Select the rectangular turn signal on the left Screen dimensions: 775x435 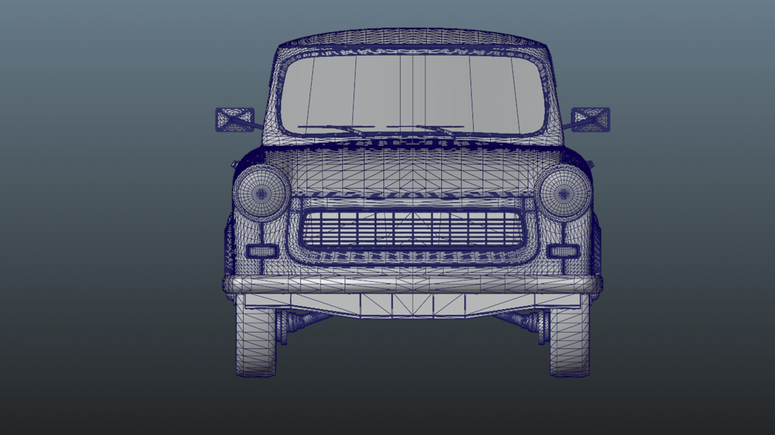pyautogui.click(x=262, y=251)
